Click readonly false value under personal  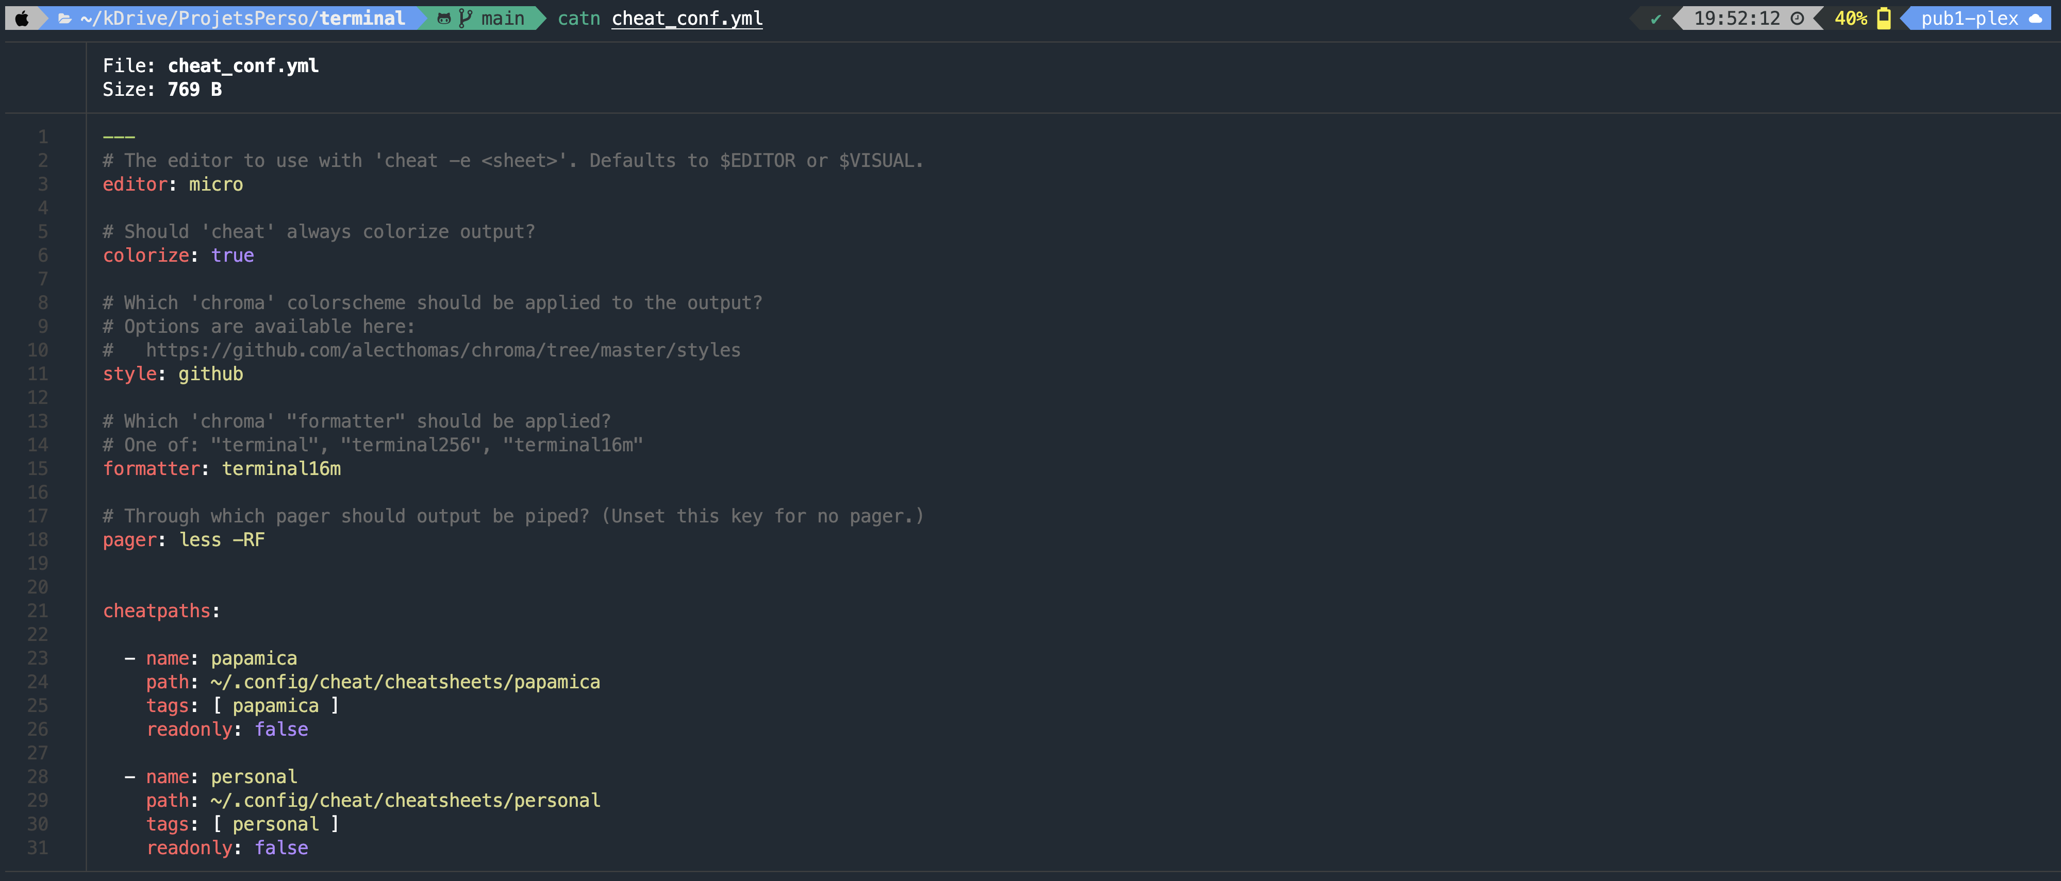[x=281, y=848]
